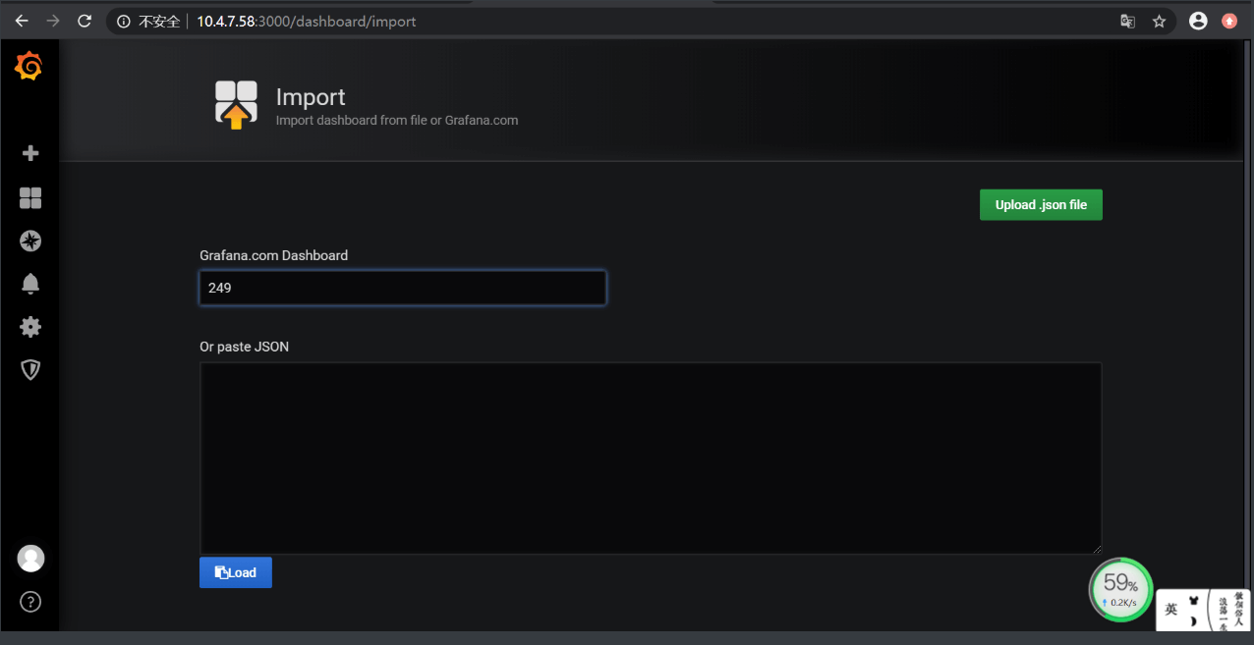Focus the Grafana.com Dashboard input with 249
This screenshot has height=645, width=1254.
click(x=403, y=289)
